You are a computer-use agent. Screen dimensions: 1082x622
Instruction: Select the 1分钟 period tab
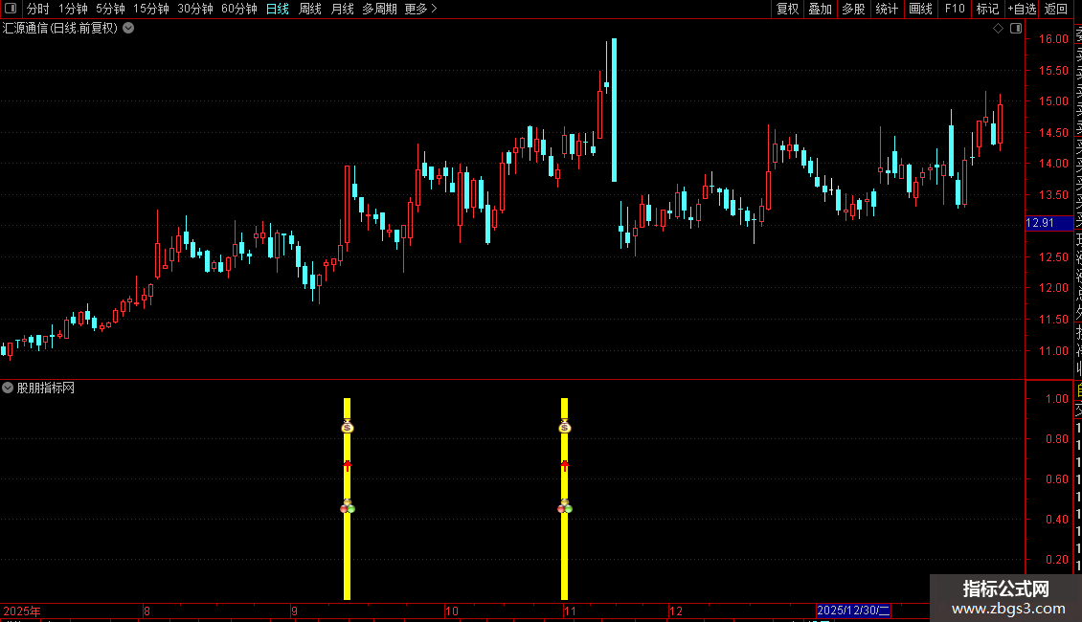tap(73, 9)
